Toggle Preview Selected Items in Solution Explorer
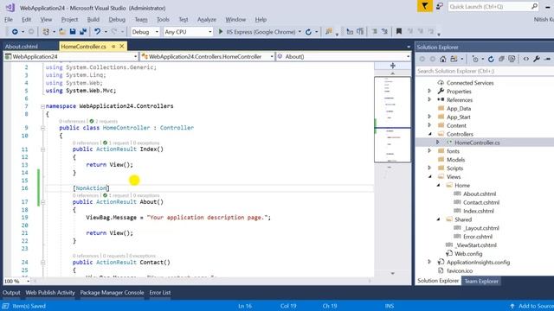This screenshot has height=311, width=554. click(548, 60)
